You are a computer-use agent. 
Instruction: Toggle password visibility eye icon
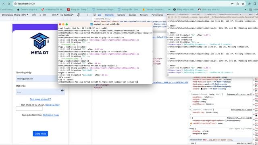pyautogui.click(x=62, y=91)
